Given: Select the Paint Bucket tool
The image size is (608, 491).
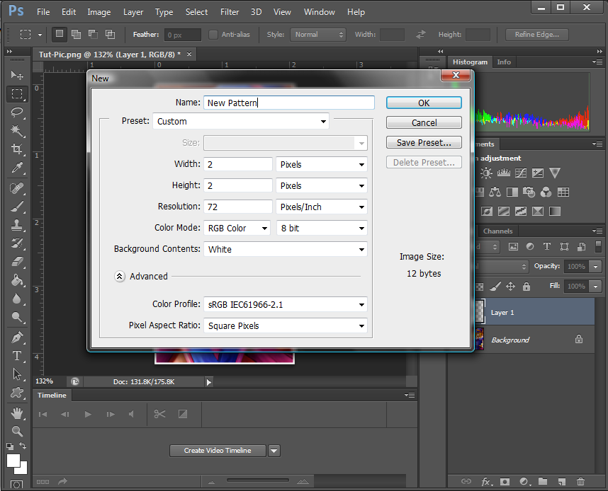Looking at the screenshot, I should (x=17, y=280).
